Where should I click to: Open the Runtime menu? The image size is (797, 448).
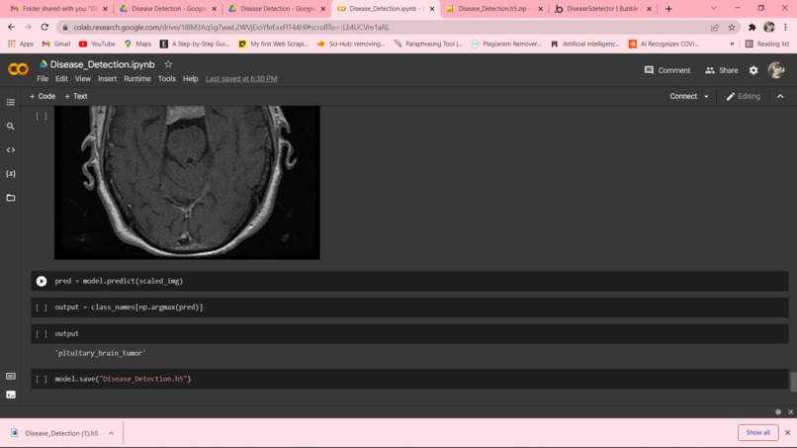[137, 79]
